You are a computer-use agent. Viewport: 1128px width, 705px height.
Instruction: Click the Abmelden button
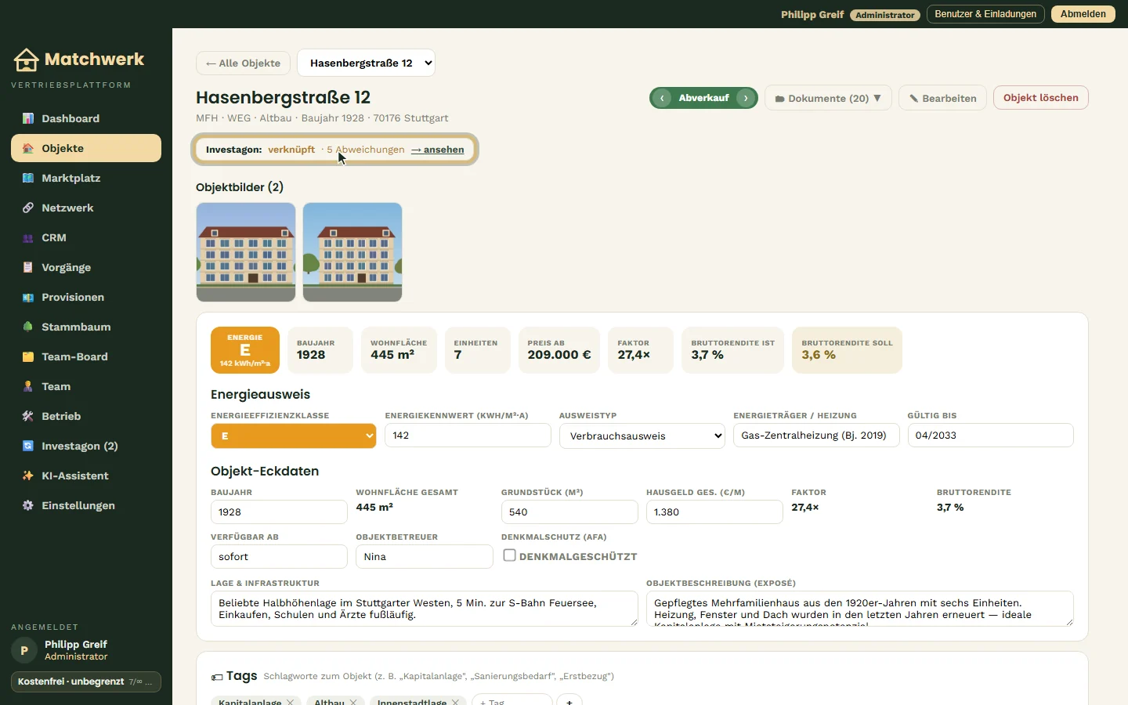click(1083, 14)
